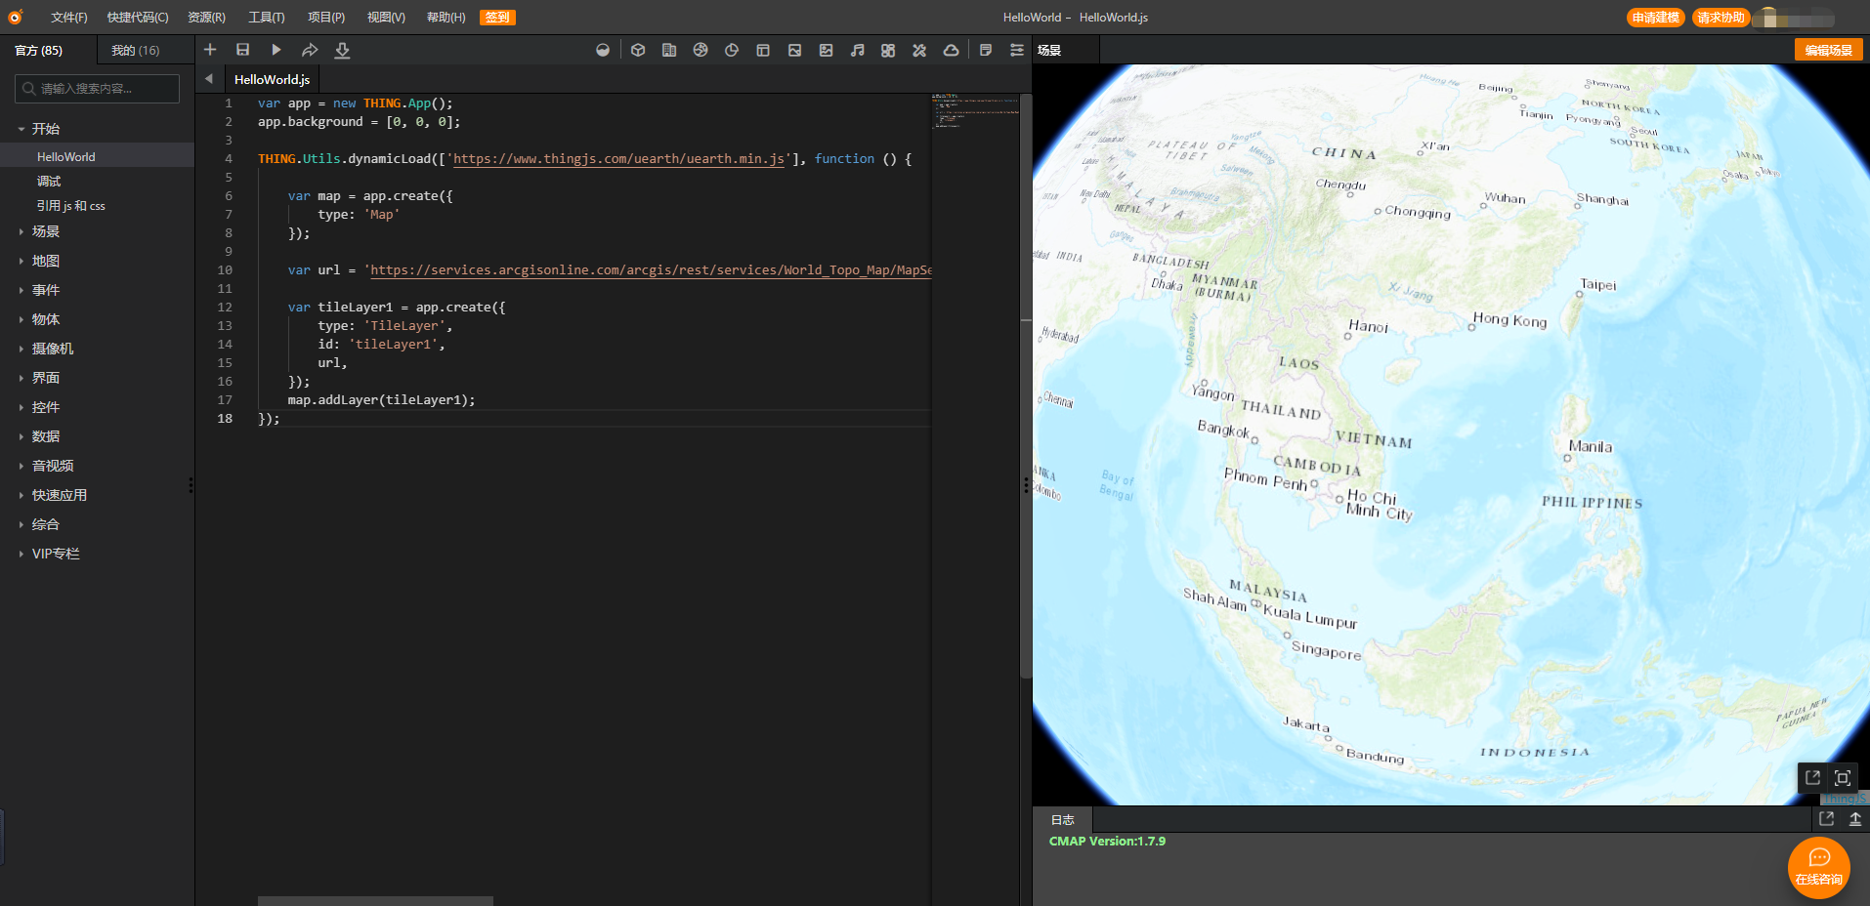Click the cloud icon in toolbar

(951, 50)
